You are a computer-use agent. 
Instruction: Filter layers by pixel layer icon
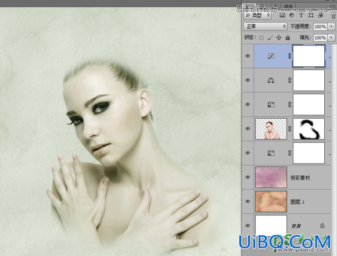click(x=282, y=15)
